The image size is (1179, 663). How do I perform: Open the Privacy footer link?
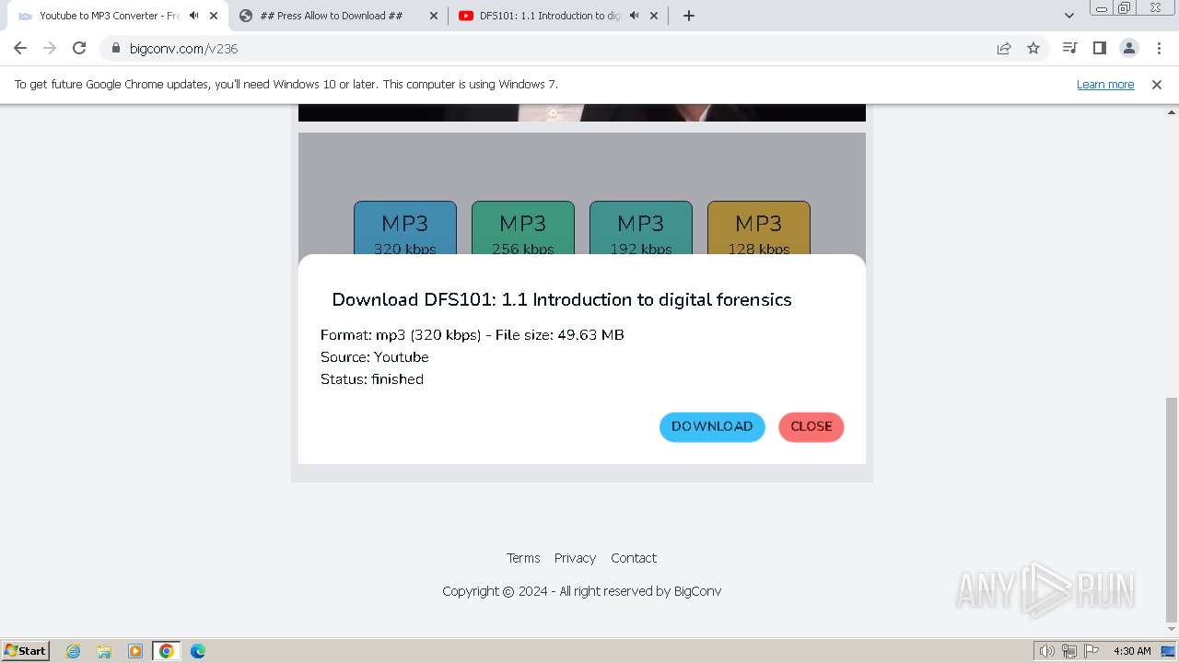pos(575,558)
